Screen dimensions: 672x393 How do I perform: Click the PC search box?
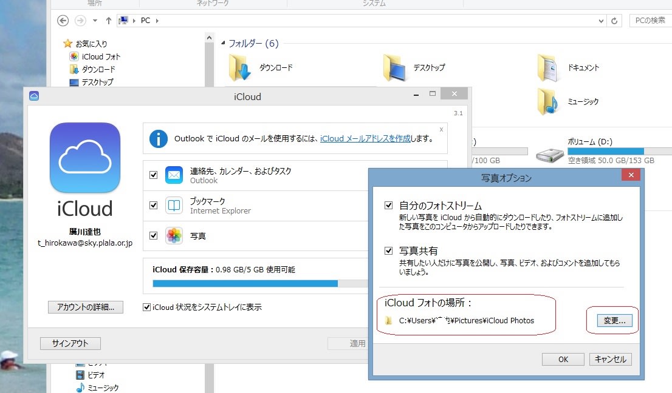tap(650, 21)
